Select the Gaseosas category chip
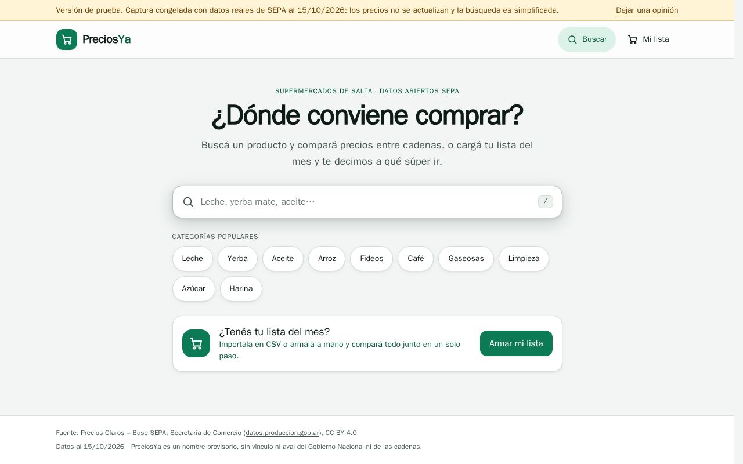This screenshot has width=743, height=464. pos(466,259)
